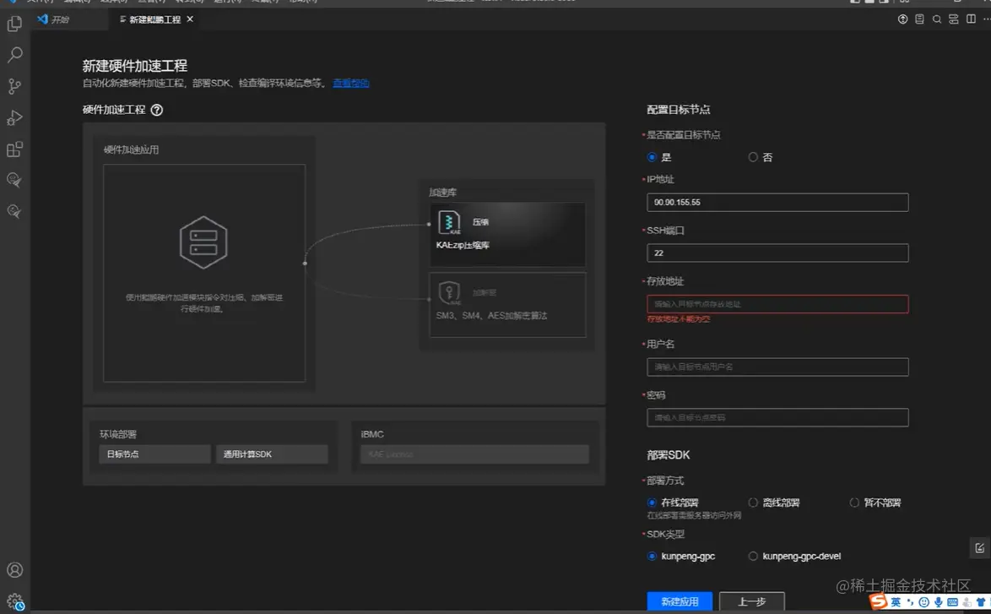Click the 加速库 label

pyautogui.click(x=442, y=193)
